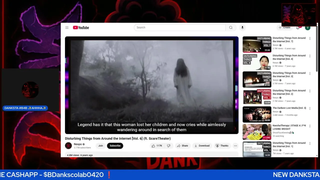Click the main video player

tap(152, 85)
